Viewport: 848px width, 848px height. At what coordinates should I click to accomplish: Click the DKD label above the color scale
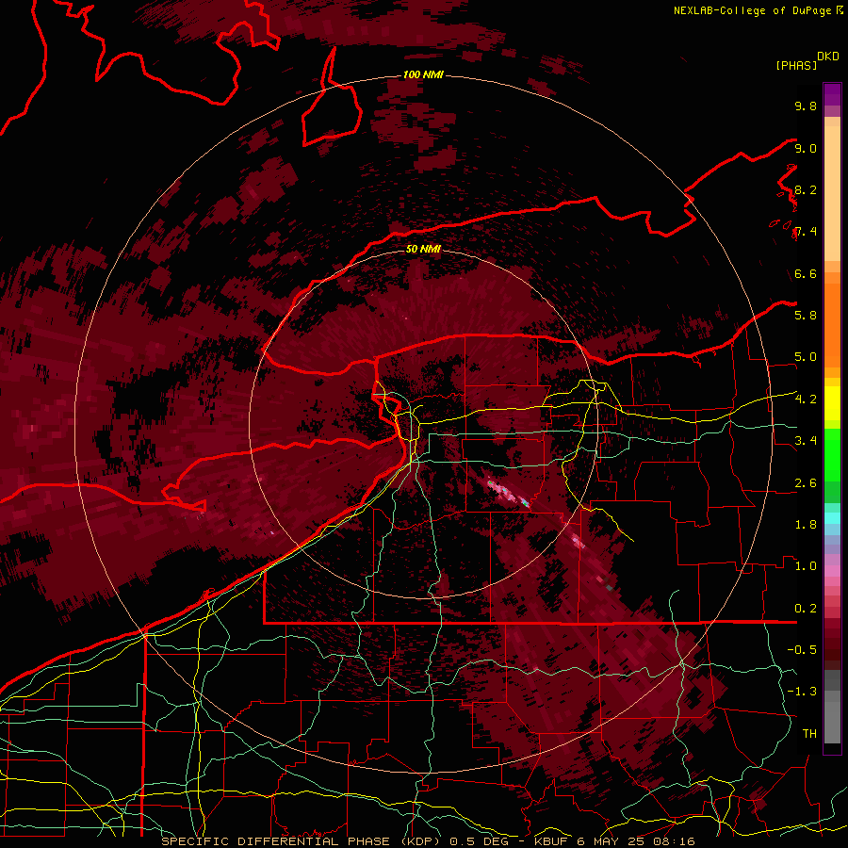click(828, 57)
